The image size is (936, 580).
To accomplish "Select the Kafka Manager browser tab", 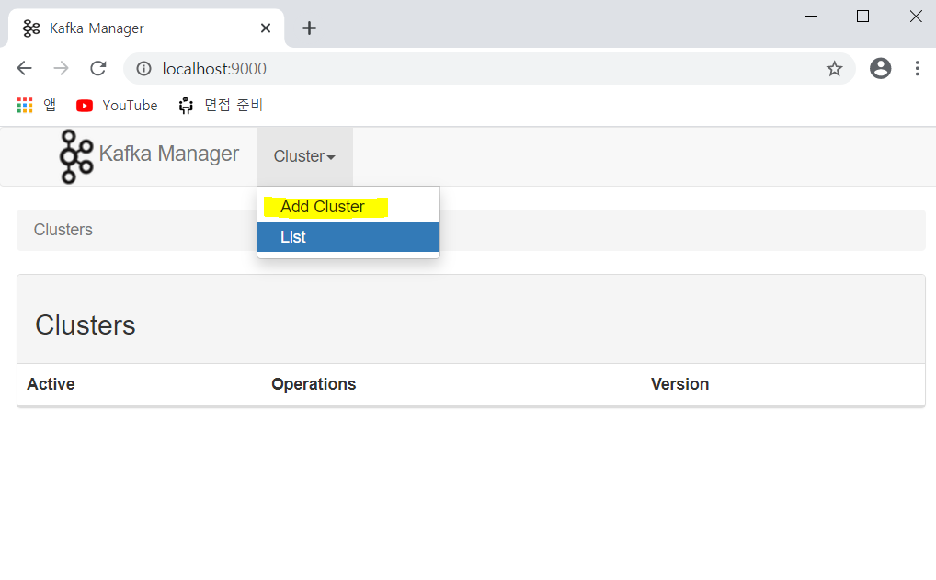I will [x=146, y=28].
